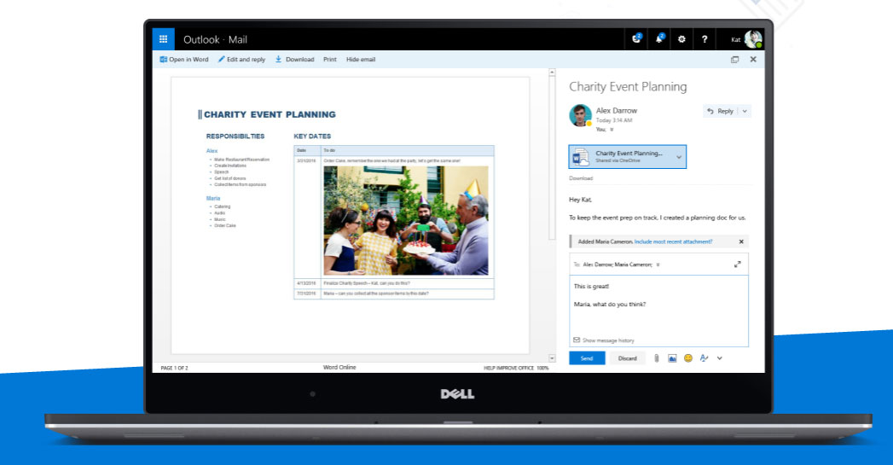Image resolution: width=893 pixels, height=465 pixels.
Task: Attach a file with paperclip icon
Action: [x=657, y=357]
